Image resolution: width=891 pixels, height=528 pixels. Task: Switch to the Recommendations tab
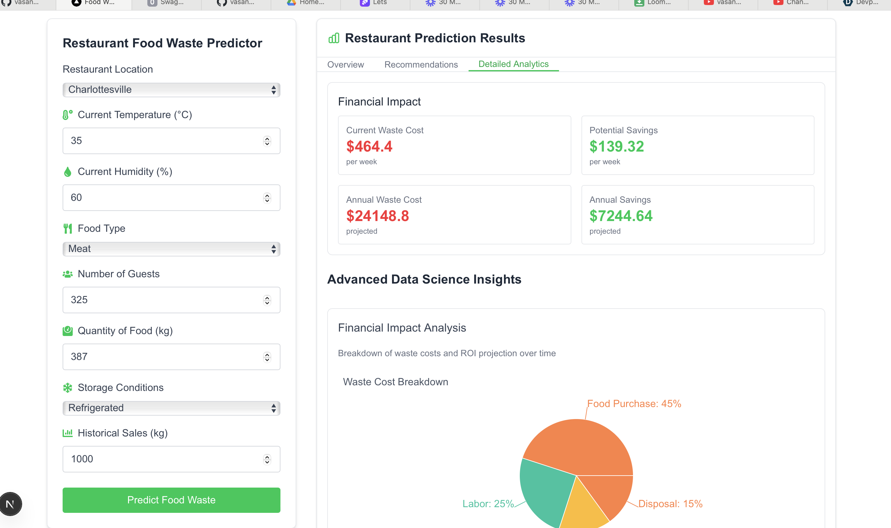pyautogui.click(x=421, y=65)
